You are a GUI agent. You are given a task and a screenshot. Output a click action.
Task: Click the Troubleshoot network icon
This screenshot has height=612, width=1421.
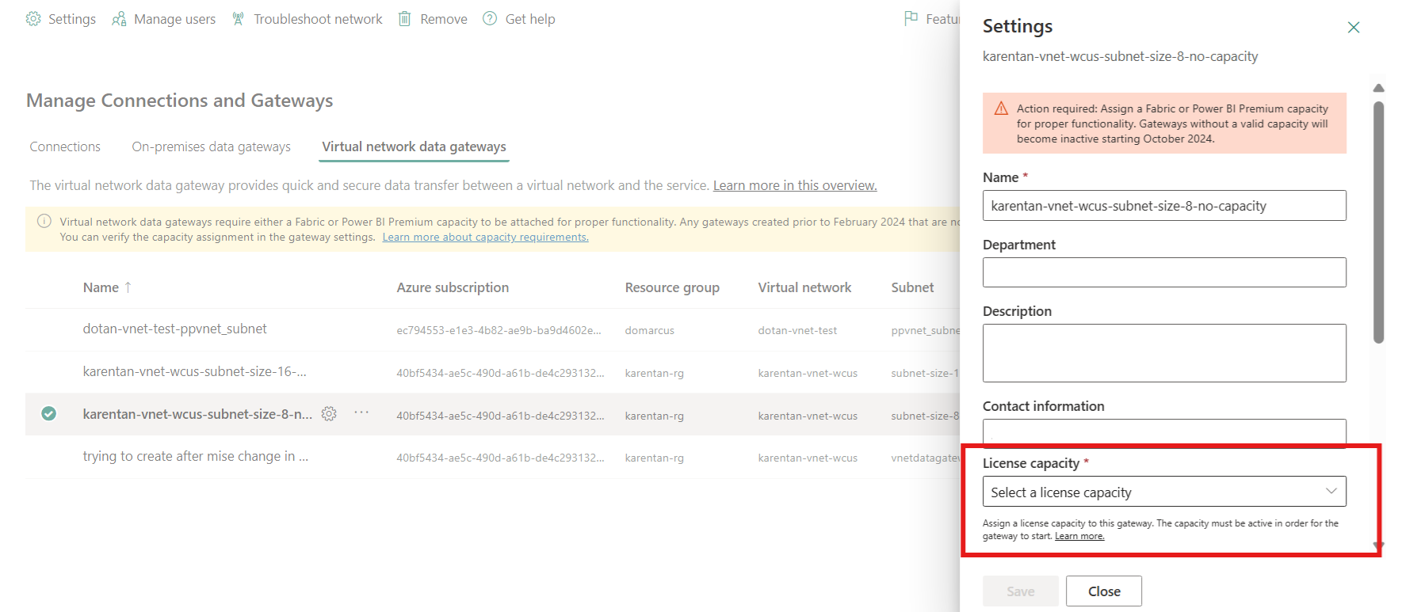(238, 19)
